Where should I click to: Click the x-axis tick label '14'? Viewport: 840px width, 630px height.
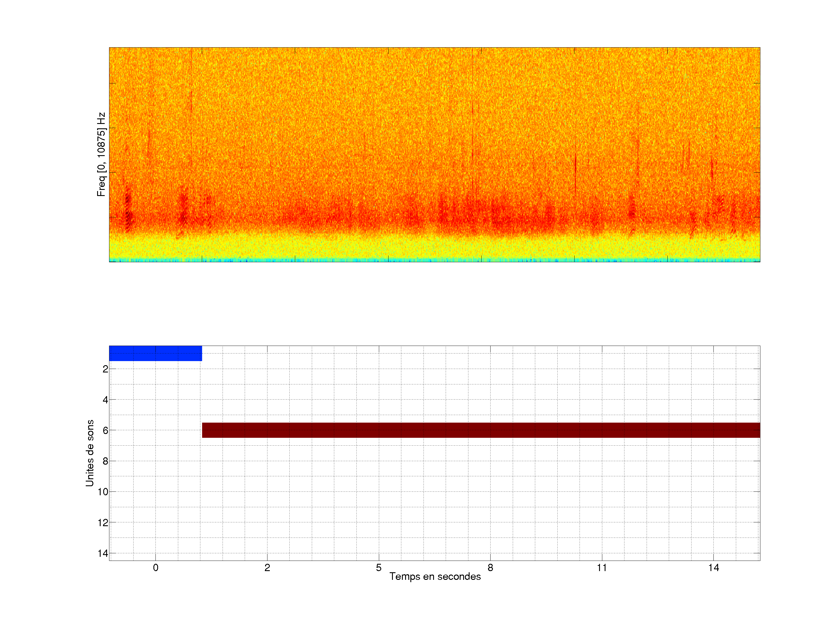[x=713, y=568]
